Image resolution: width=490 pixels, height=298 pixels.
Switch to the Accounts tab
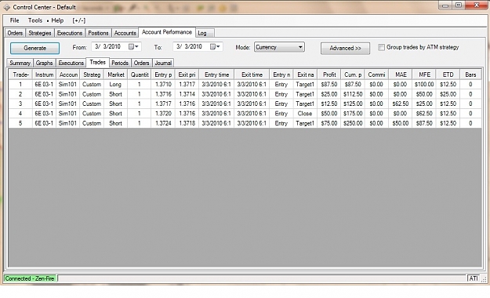click(125, 33)
